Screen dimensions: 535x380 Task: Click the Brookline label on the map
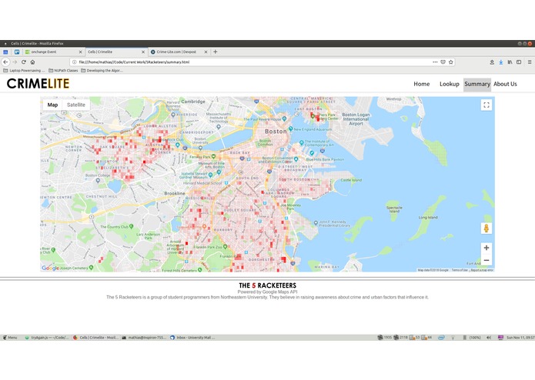click(x=175, y=194)
